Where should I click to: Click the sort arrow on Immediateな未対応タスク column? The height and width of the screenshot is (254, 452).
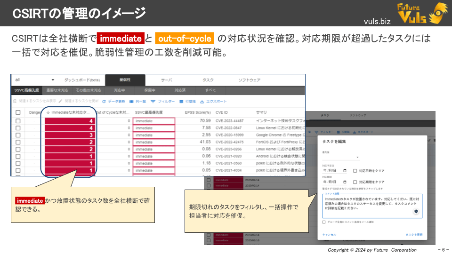[x=48, y=113]
